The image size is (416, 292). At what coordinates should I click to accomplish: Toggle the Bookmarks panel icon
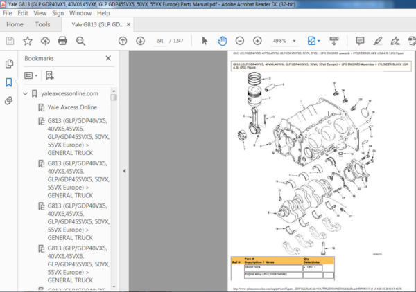point(9,82)
